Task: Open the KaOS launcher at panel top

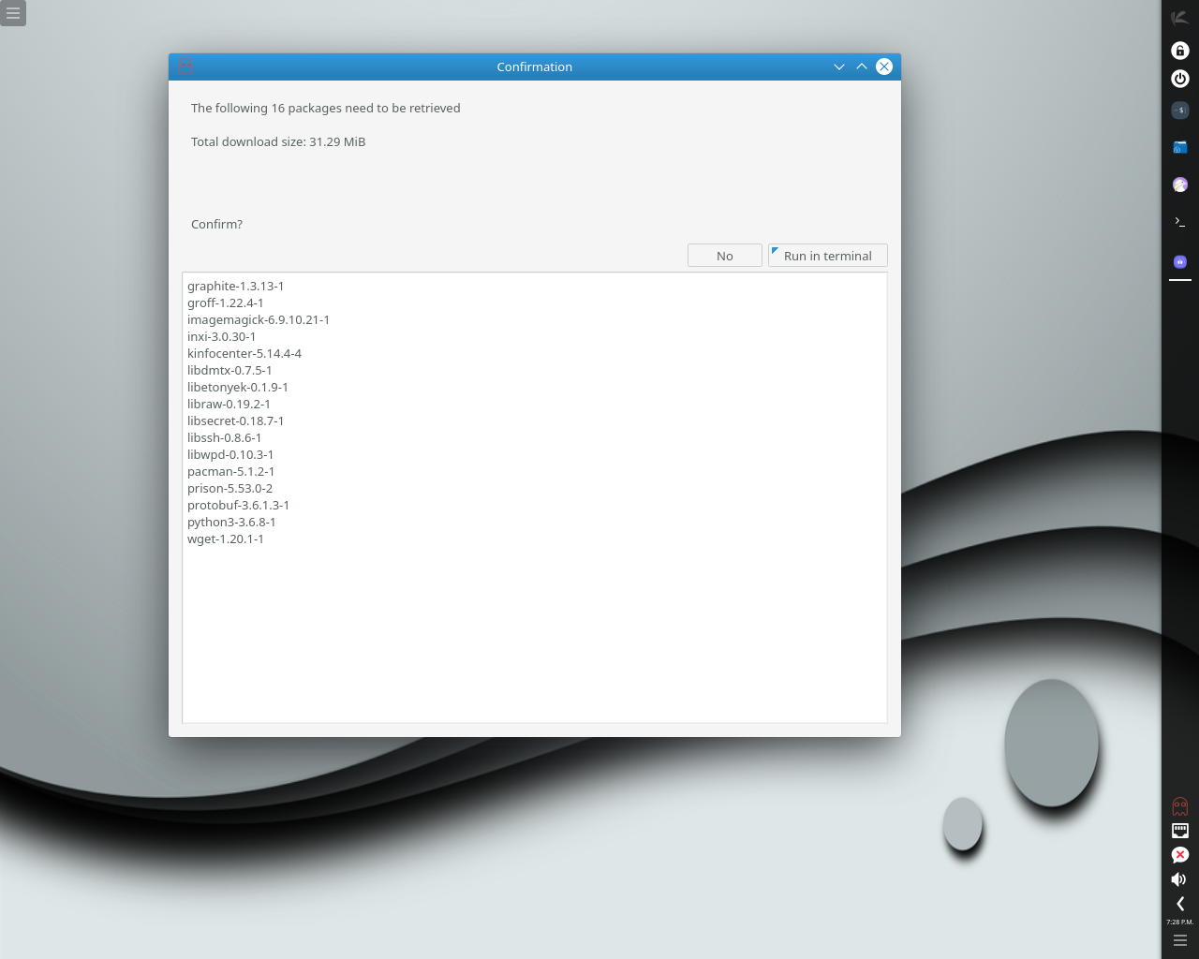Action: coord(1180,18)
